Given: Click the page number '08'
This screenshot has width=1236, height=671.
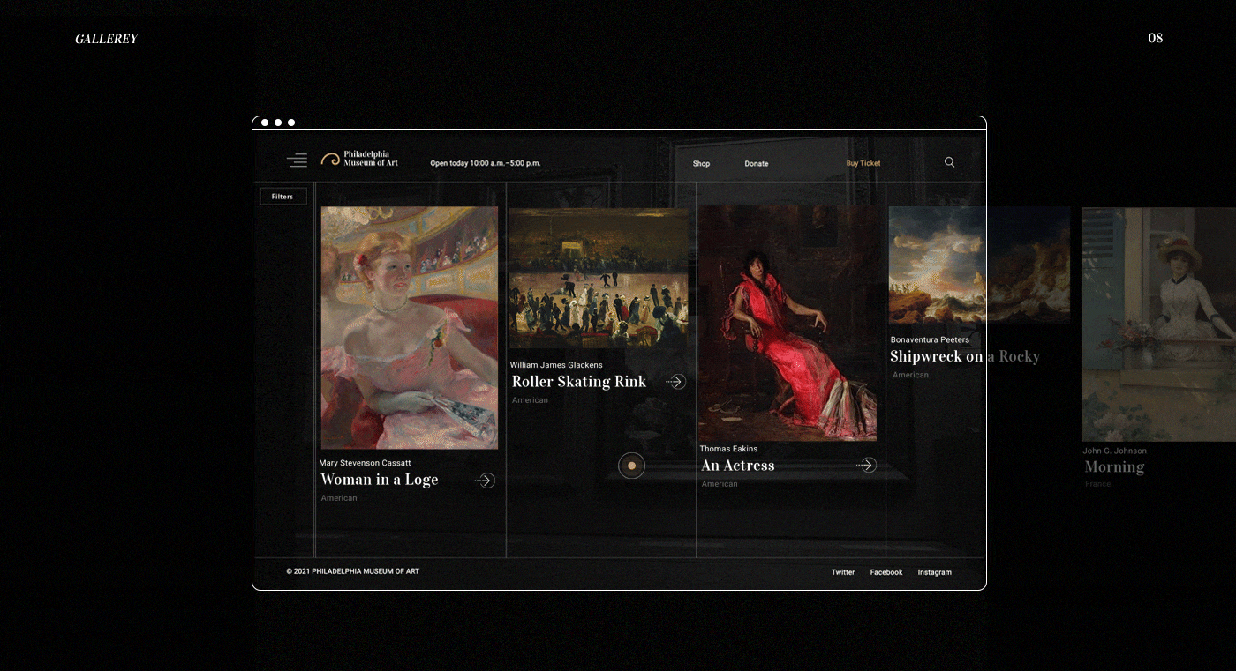Looking at the screenshot, I should (1155, 38).
